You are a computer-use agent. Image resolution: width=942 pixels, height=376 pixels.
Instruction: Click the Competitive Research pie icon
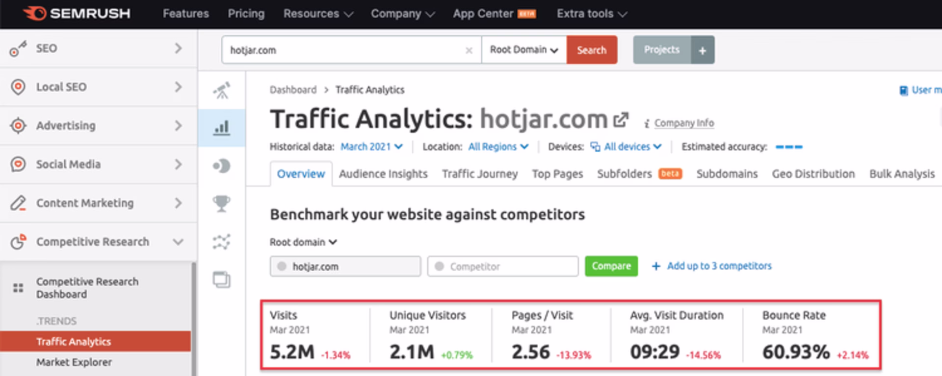18,241
